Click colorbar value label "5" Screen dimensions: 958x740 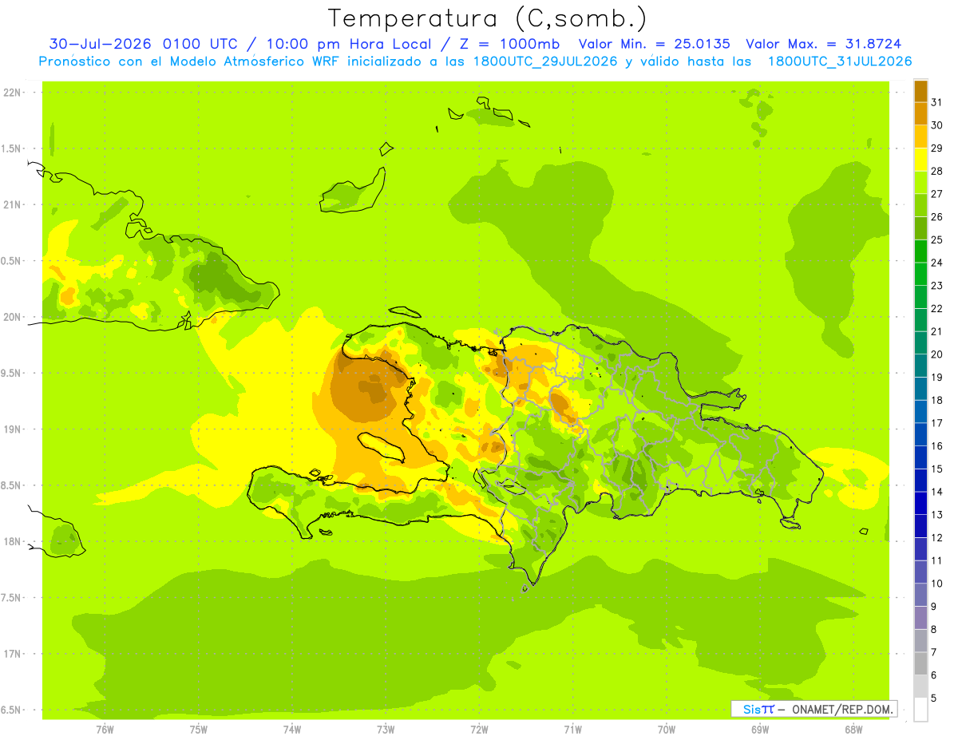pyautogui.click(x=934, y=698)
